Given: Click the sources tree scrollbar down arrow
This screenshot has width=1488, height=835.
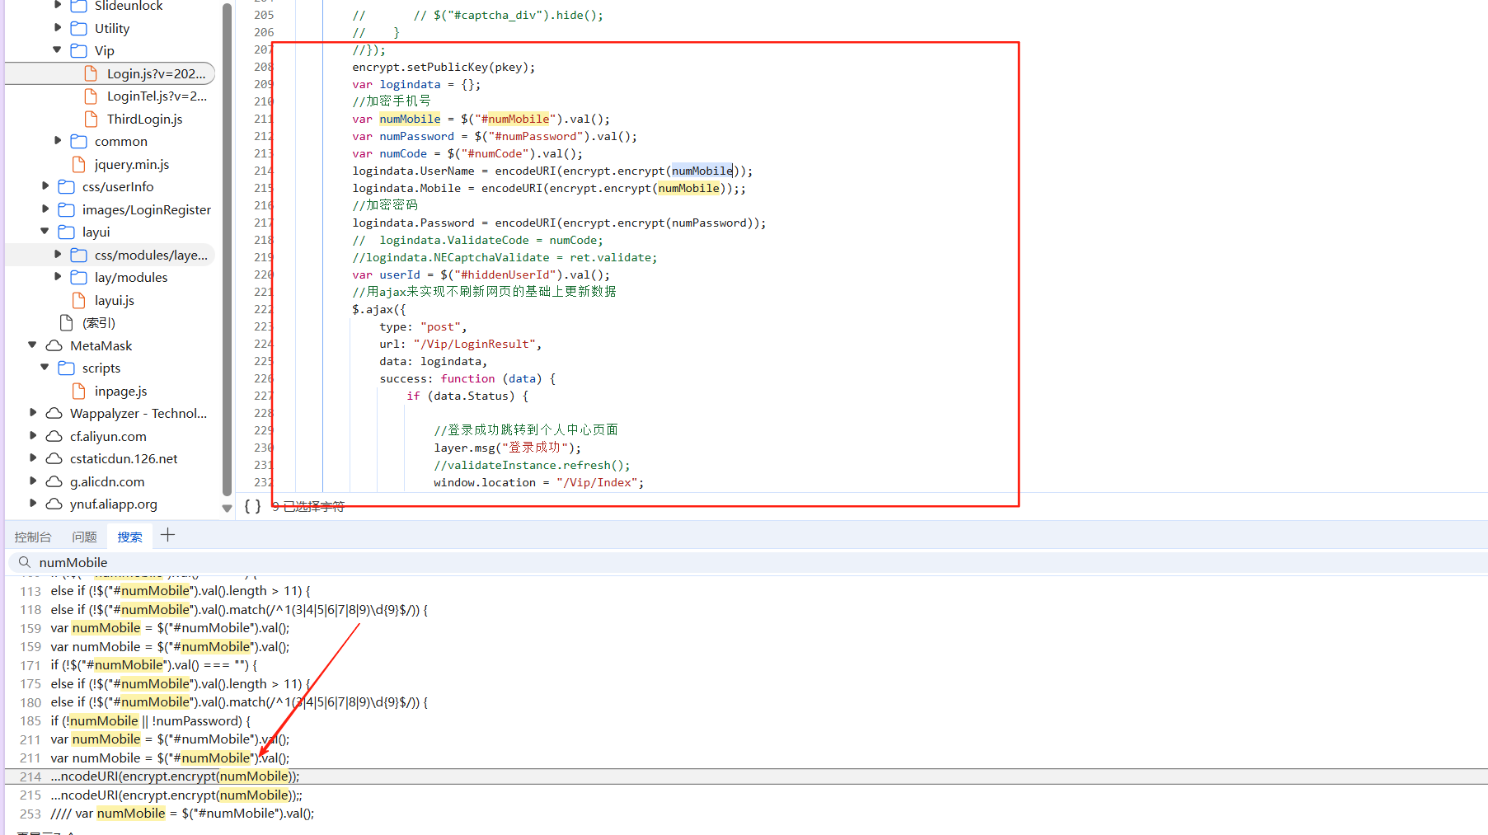Looking at the screenshot, I should coord(227,509).
